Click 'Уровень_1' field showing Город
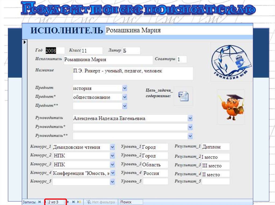The height and width of the screenshot is (205, 275). (x=155, y=147)
